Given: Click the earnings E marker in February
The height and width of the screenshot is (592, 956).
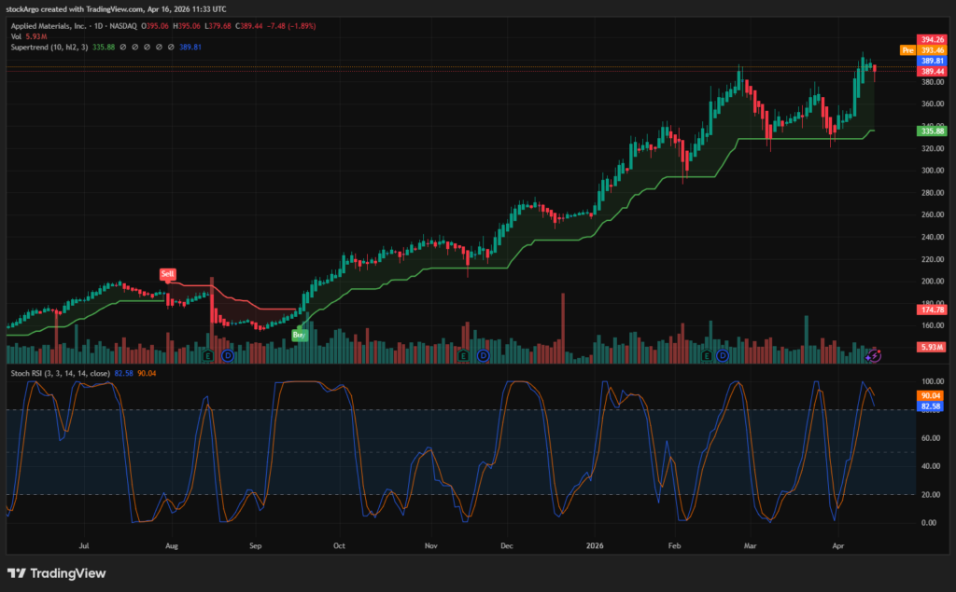Looking at the screenshot, I should tap(707, 355).
